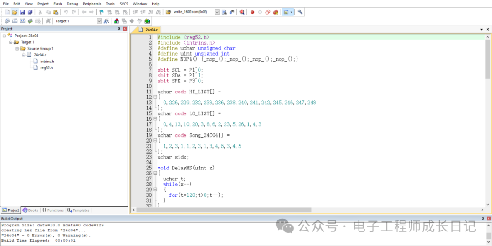Collapse the Source Group 1 node
The height and width of the screenshot is (246, 492).
17,49
